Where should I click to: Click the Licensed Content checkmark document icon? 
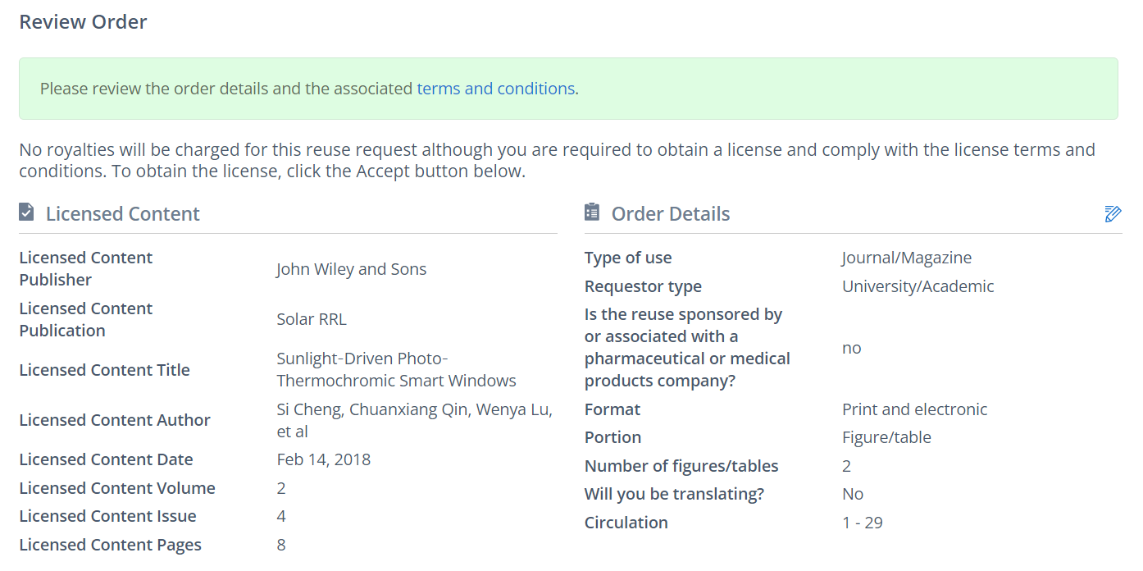point(27,212)
